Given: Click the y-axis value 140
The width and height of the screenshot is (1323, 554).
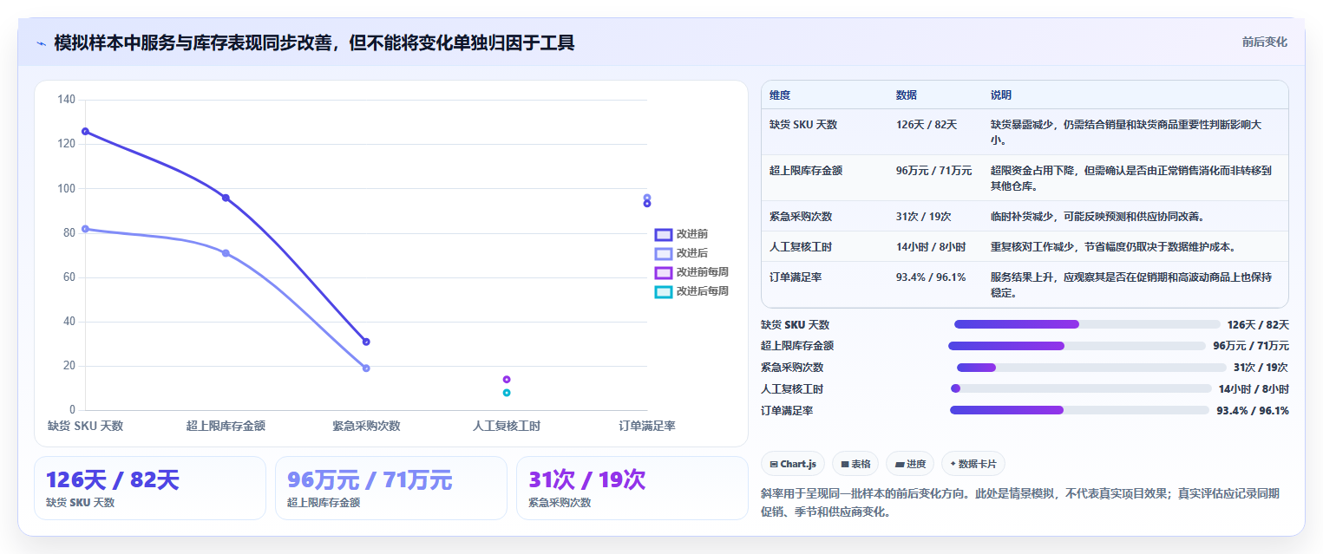Looking at the screenshot, I should (x=67, y=100).
